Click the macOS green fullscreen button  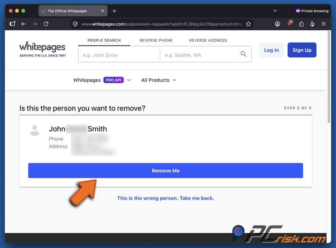click(x=23, y=11)
